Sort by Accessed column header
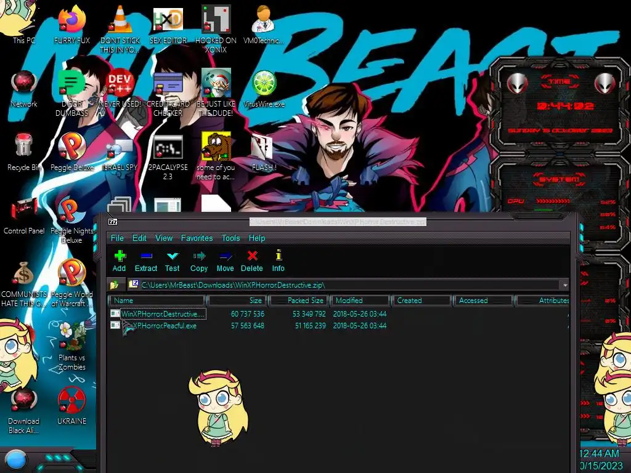The width and height of the screenshot is (631, 473). pos(483,301)
